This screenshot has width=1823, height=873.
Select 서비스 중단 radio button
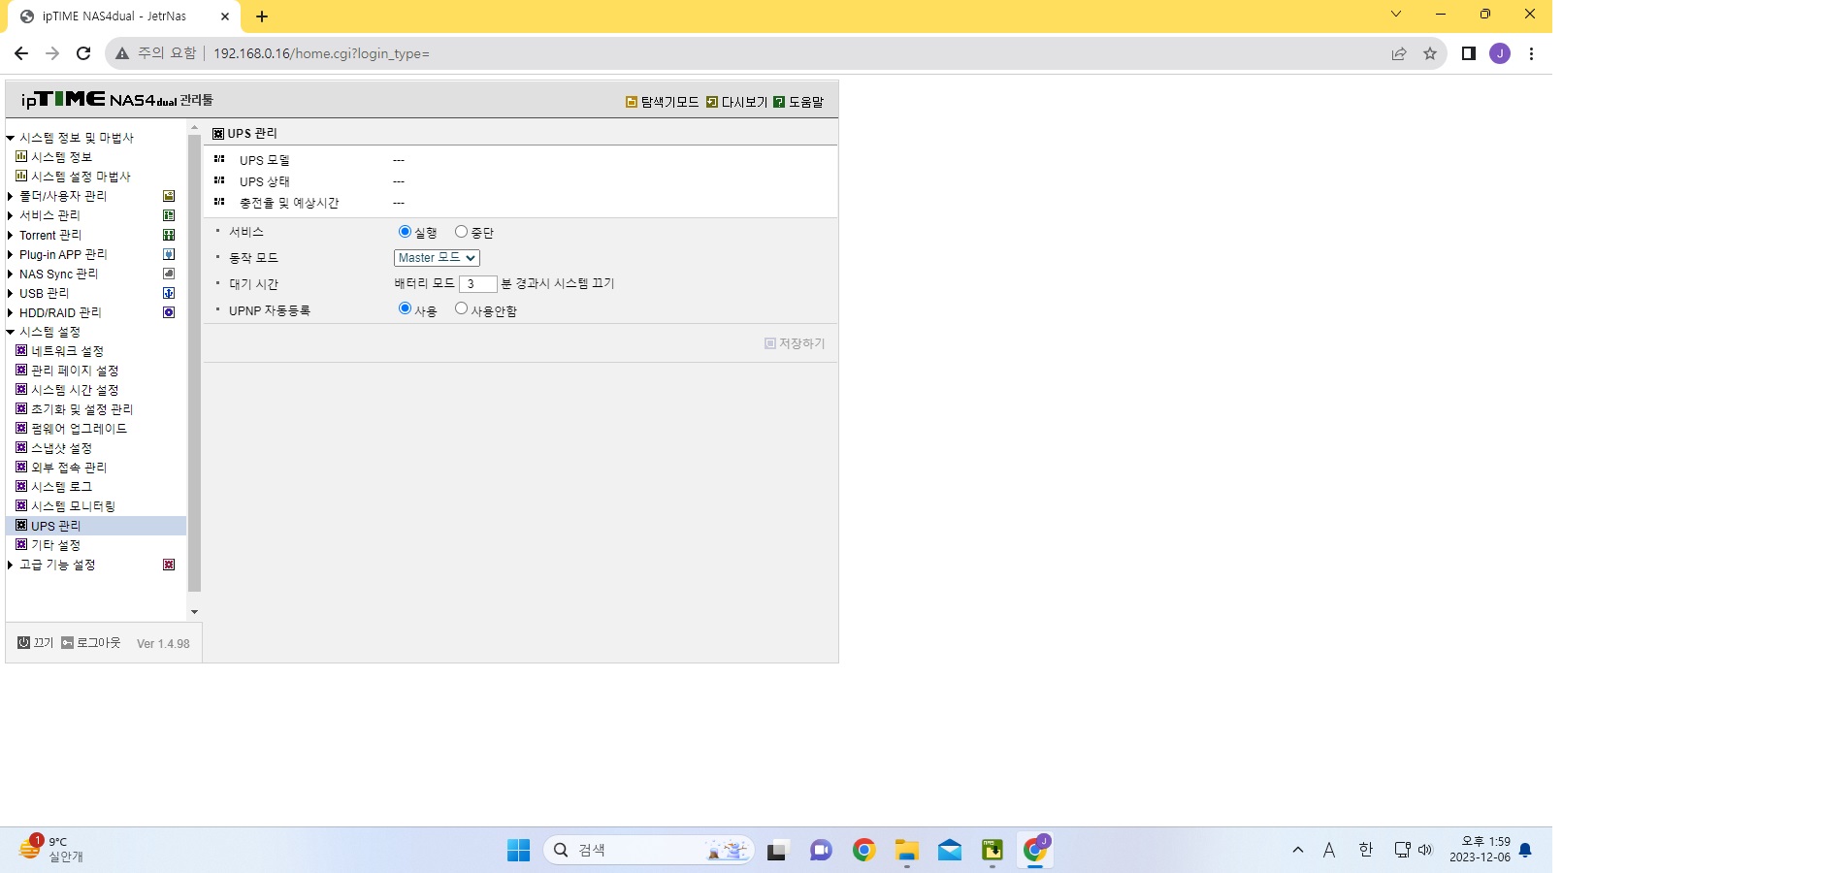(x=461, y=232)
